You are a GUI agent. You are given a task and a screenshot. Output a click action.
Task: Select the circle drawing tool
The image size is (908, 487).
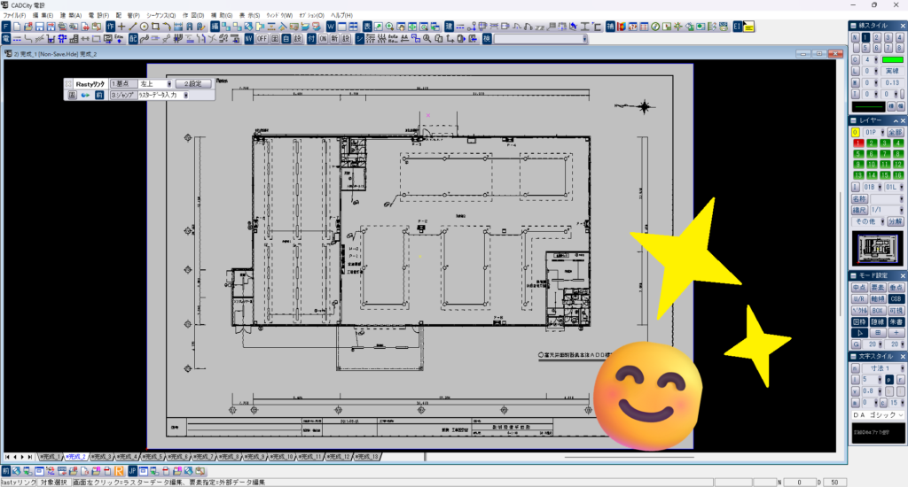pos(144,27)
